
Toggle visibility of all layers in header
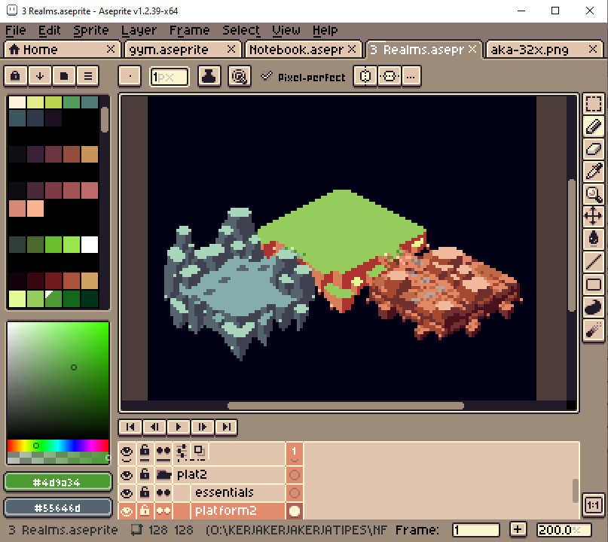click(x=127, y=452)
